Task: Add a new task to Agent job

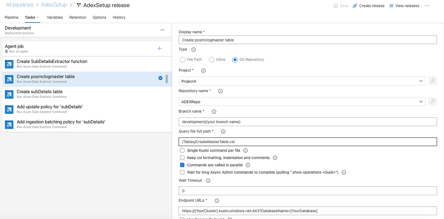Action: [159, 48]
